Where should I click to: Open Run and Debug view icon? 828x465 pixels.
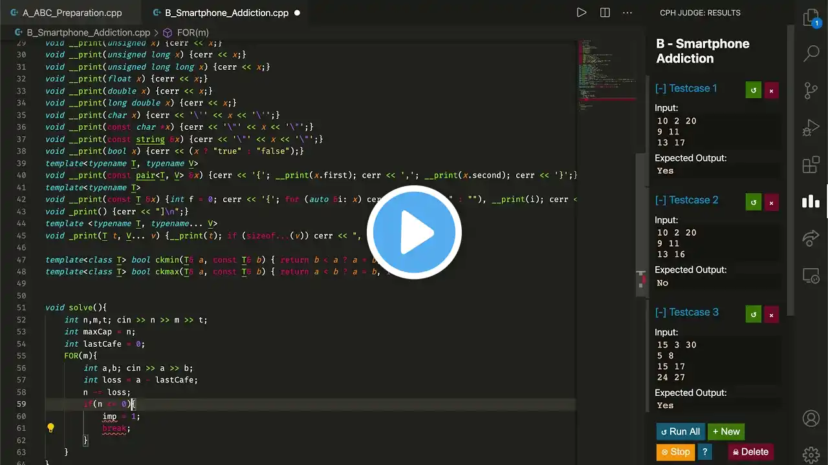point(811,127)
